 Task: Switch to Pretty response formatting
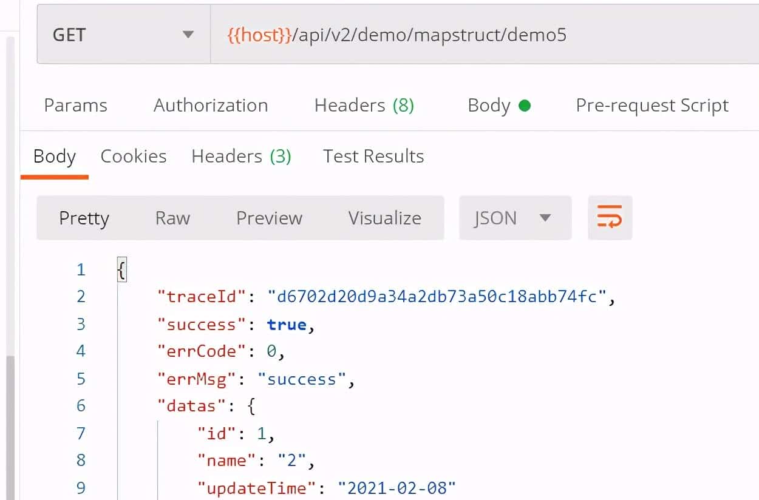(84, 218)
